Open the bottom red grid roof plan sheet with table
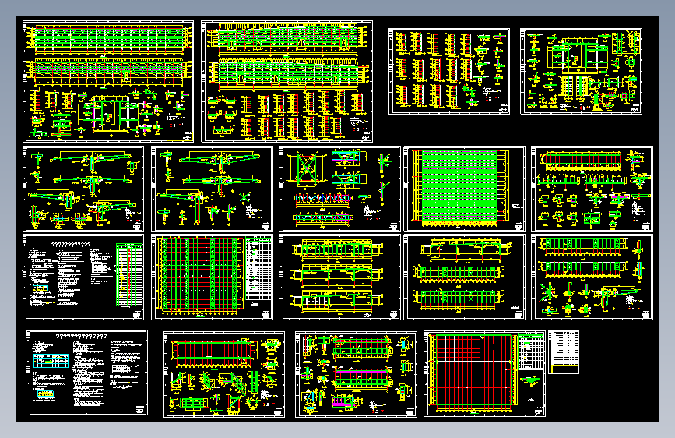The width and height of the screenshot is (675, 438). (x=485, y=374)
